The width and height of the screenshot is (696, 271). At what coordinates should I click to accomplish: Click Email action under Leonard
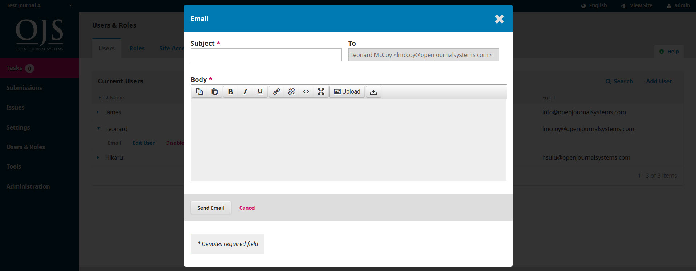(114, 143)
